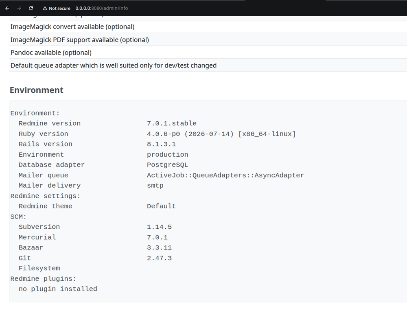This screenshot has width=407, height=315.
Task: Select the Bazaar version '3.3.11'
Action: [x=159, y=247]
